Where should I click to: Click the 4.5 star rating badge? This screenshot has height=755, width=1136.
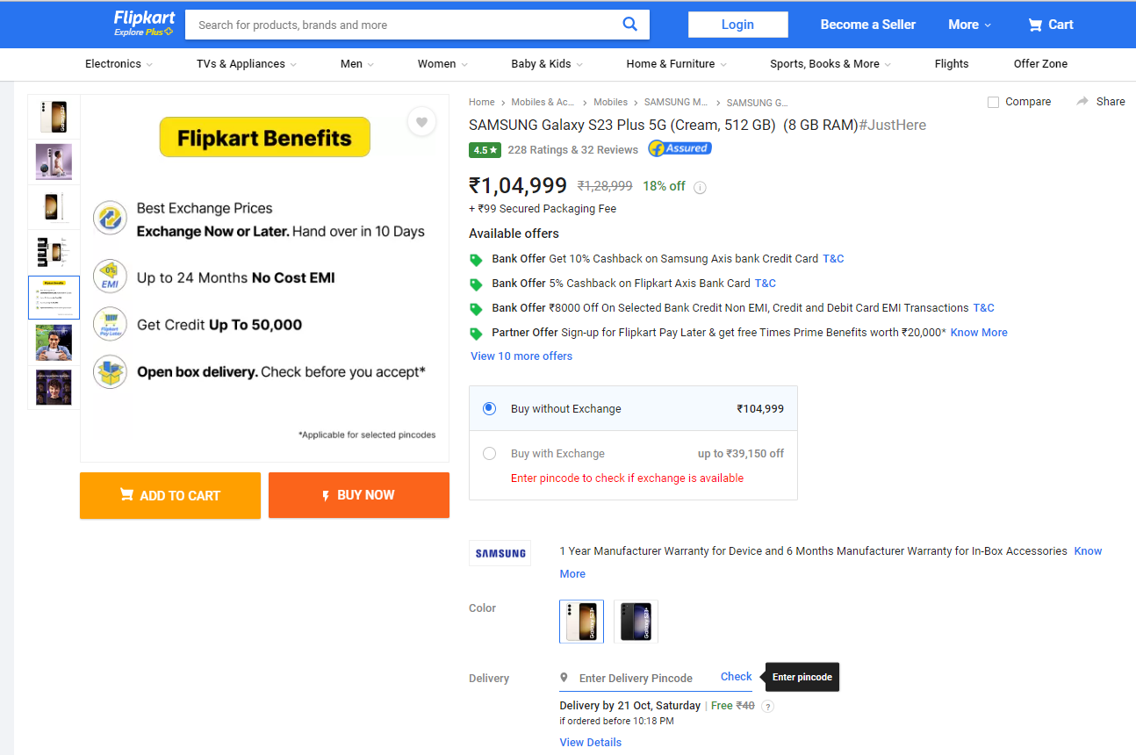(x=485, y=150)
